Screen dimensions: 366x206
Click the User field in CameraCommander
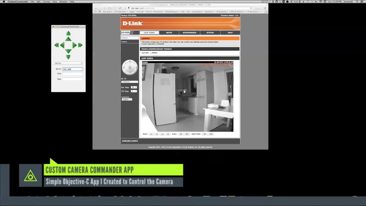point(73,74)
